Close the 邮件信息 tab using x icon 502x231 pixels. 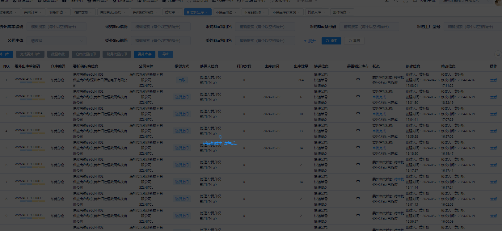[x=349, y=13]
